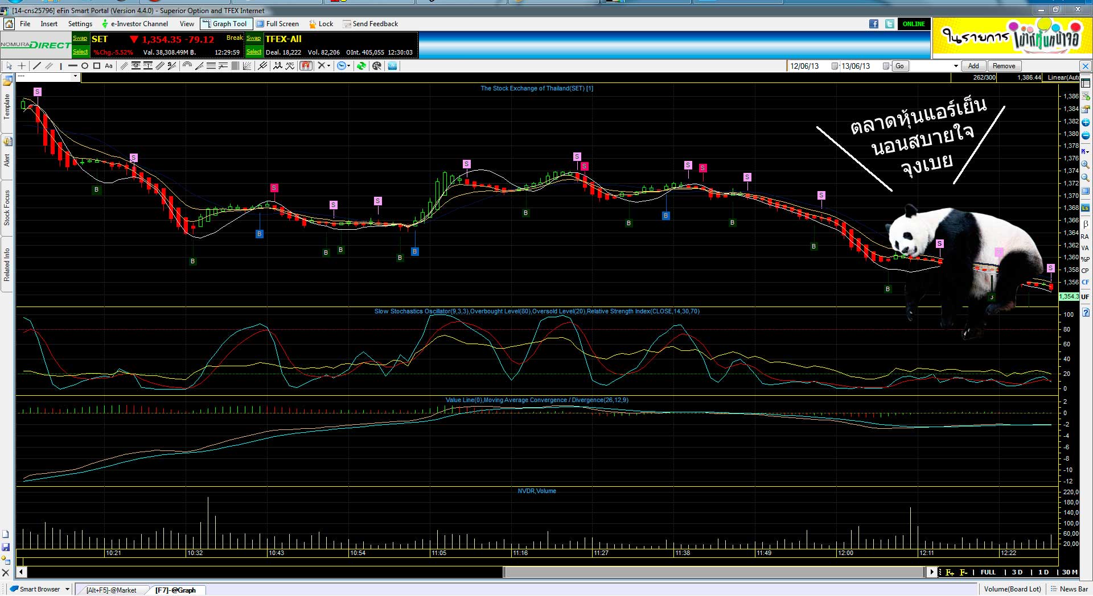Open the start date calendar picker
1093x596 pixels.
tap(835, 66)
